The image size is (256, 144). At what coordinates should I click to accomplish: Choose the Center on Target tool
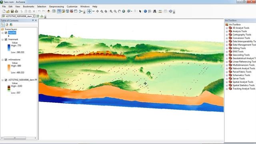(x=98, y=11)
